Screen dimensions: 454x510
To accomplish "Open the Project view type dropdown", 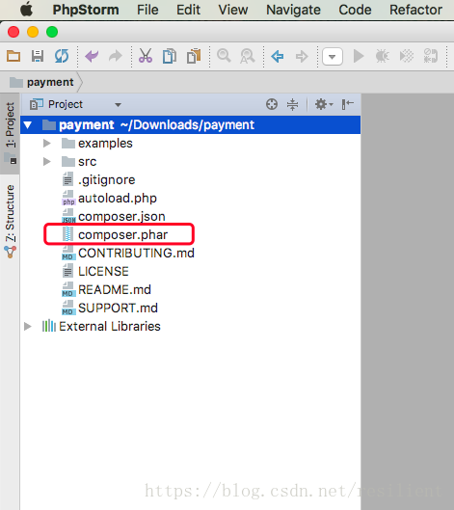I will tap(75, 104).
